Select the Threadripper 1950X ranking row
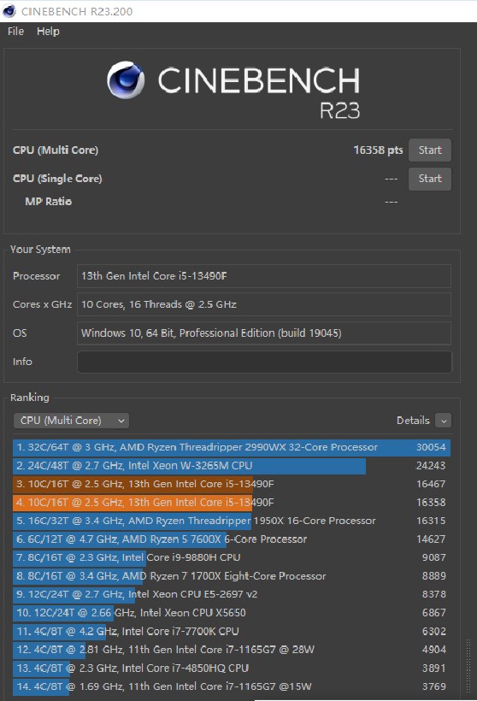477x701 pixels. click(x=232, y=521)
